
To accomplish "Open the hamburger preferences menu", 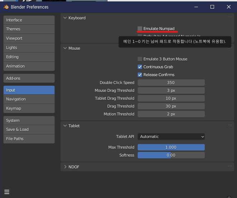I will [x=7, y=192].
